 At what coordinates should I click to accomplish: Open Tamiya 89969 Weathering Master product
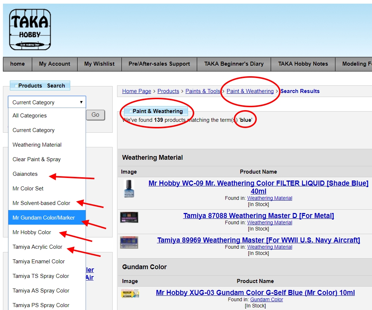[x=258, y=240]
